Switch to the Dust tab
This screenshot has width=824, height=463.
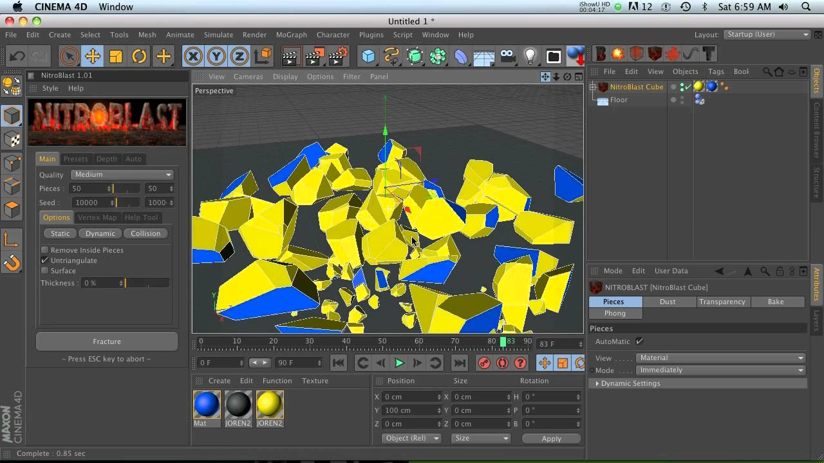click(668, 302)
